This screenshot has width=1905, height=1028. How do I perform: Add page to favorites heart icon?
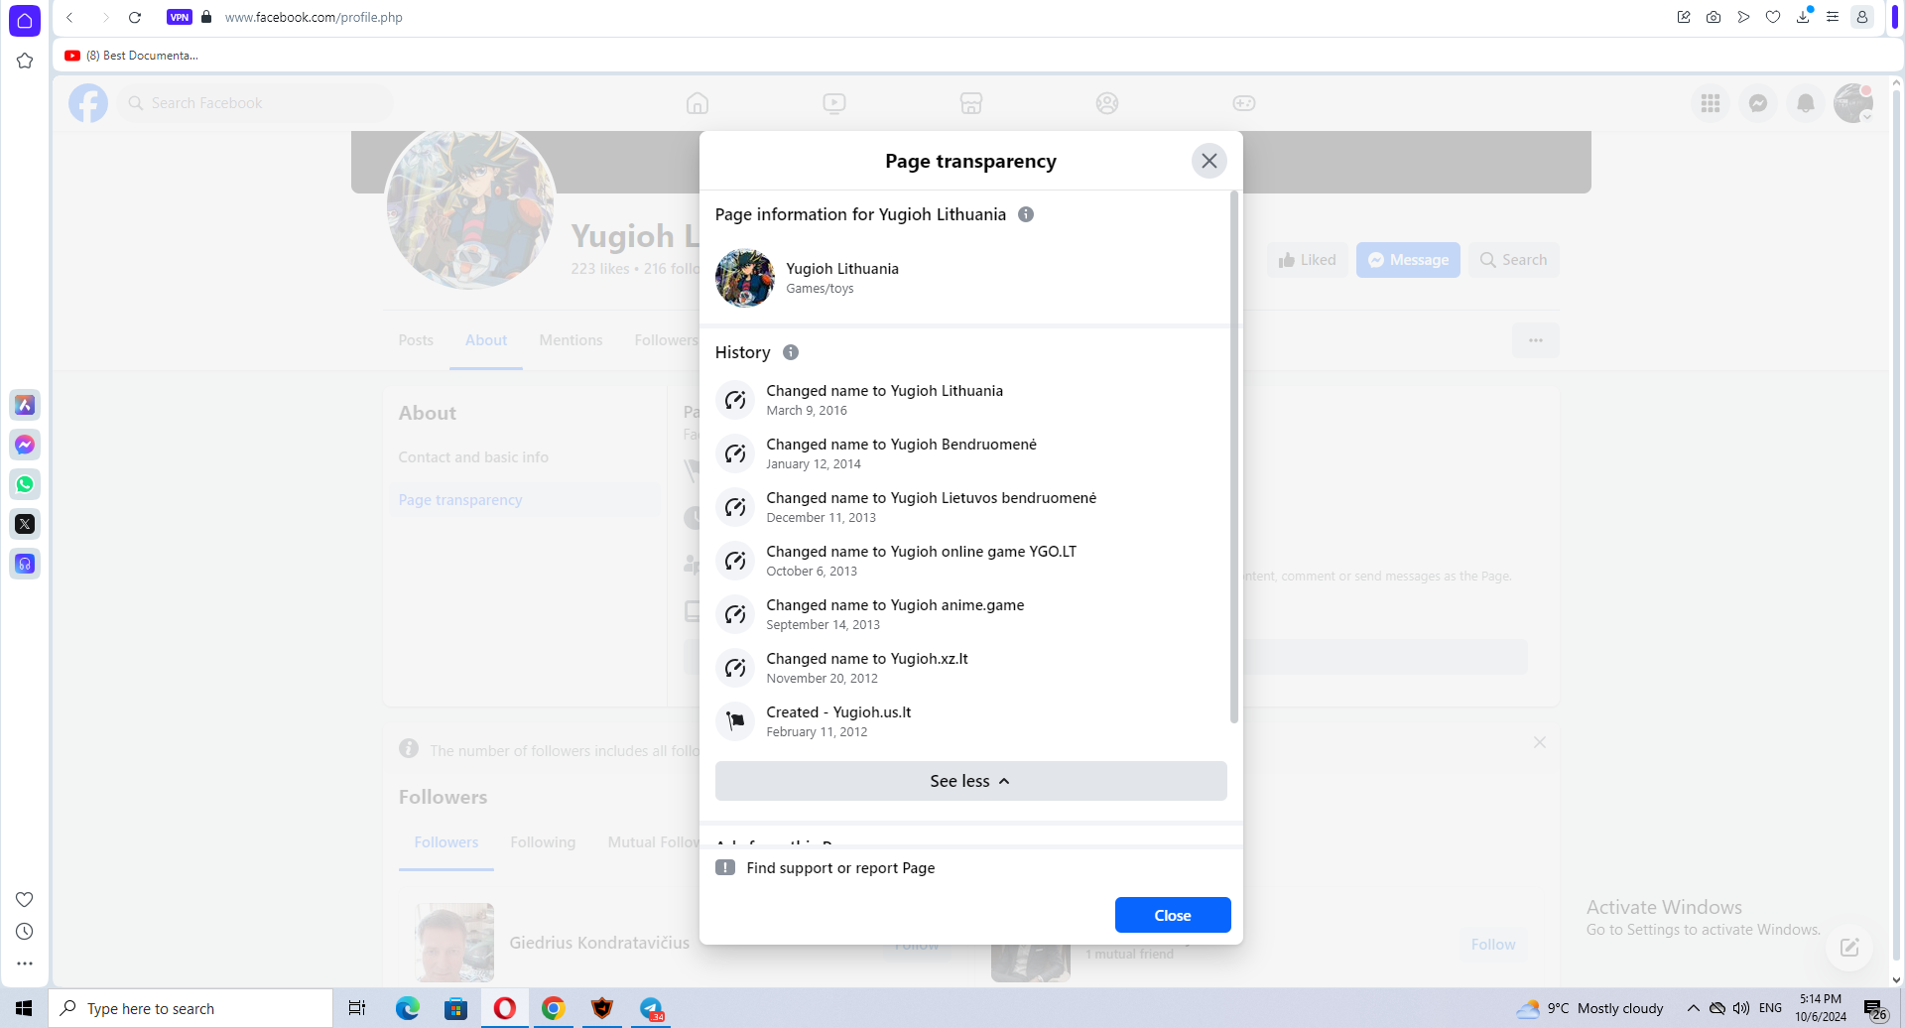click(x=1773, y=17)
